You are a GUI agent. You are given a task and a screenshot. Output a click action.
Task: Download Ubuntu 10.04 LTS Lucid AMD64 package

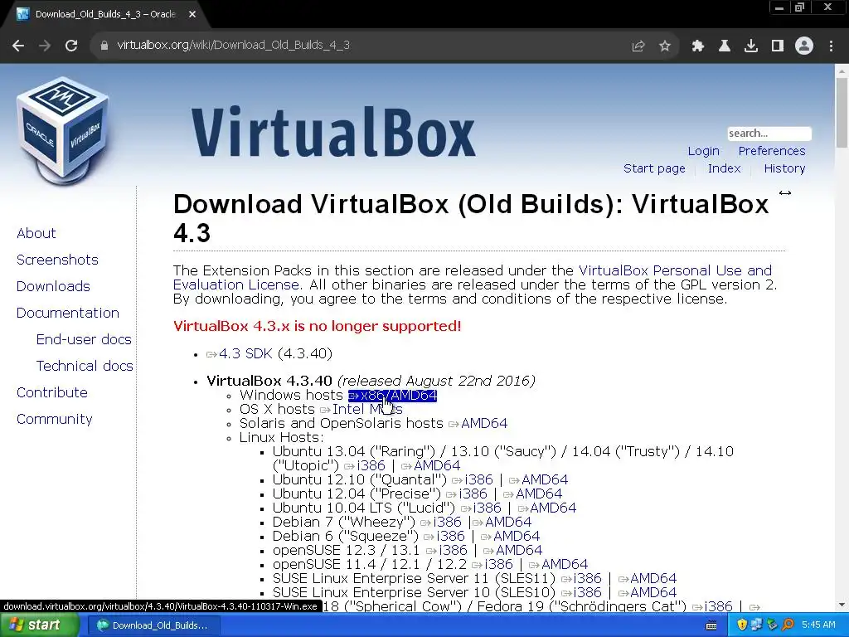click(547, 508)
